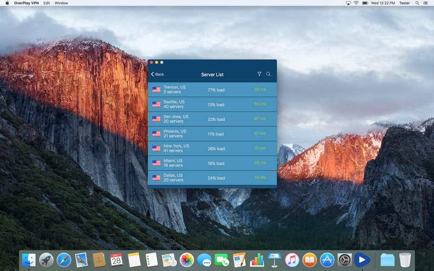The height and width of the screenshot is (271, 434).
Task: Open Maps from the Dock
Action: tap(169, 260)
